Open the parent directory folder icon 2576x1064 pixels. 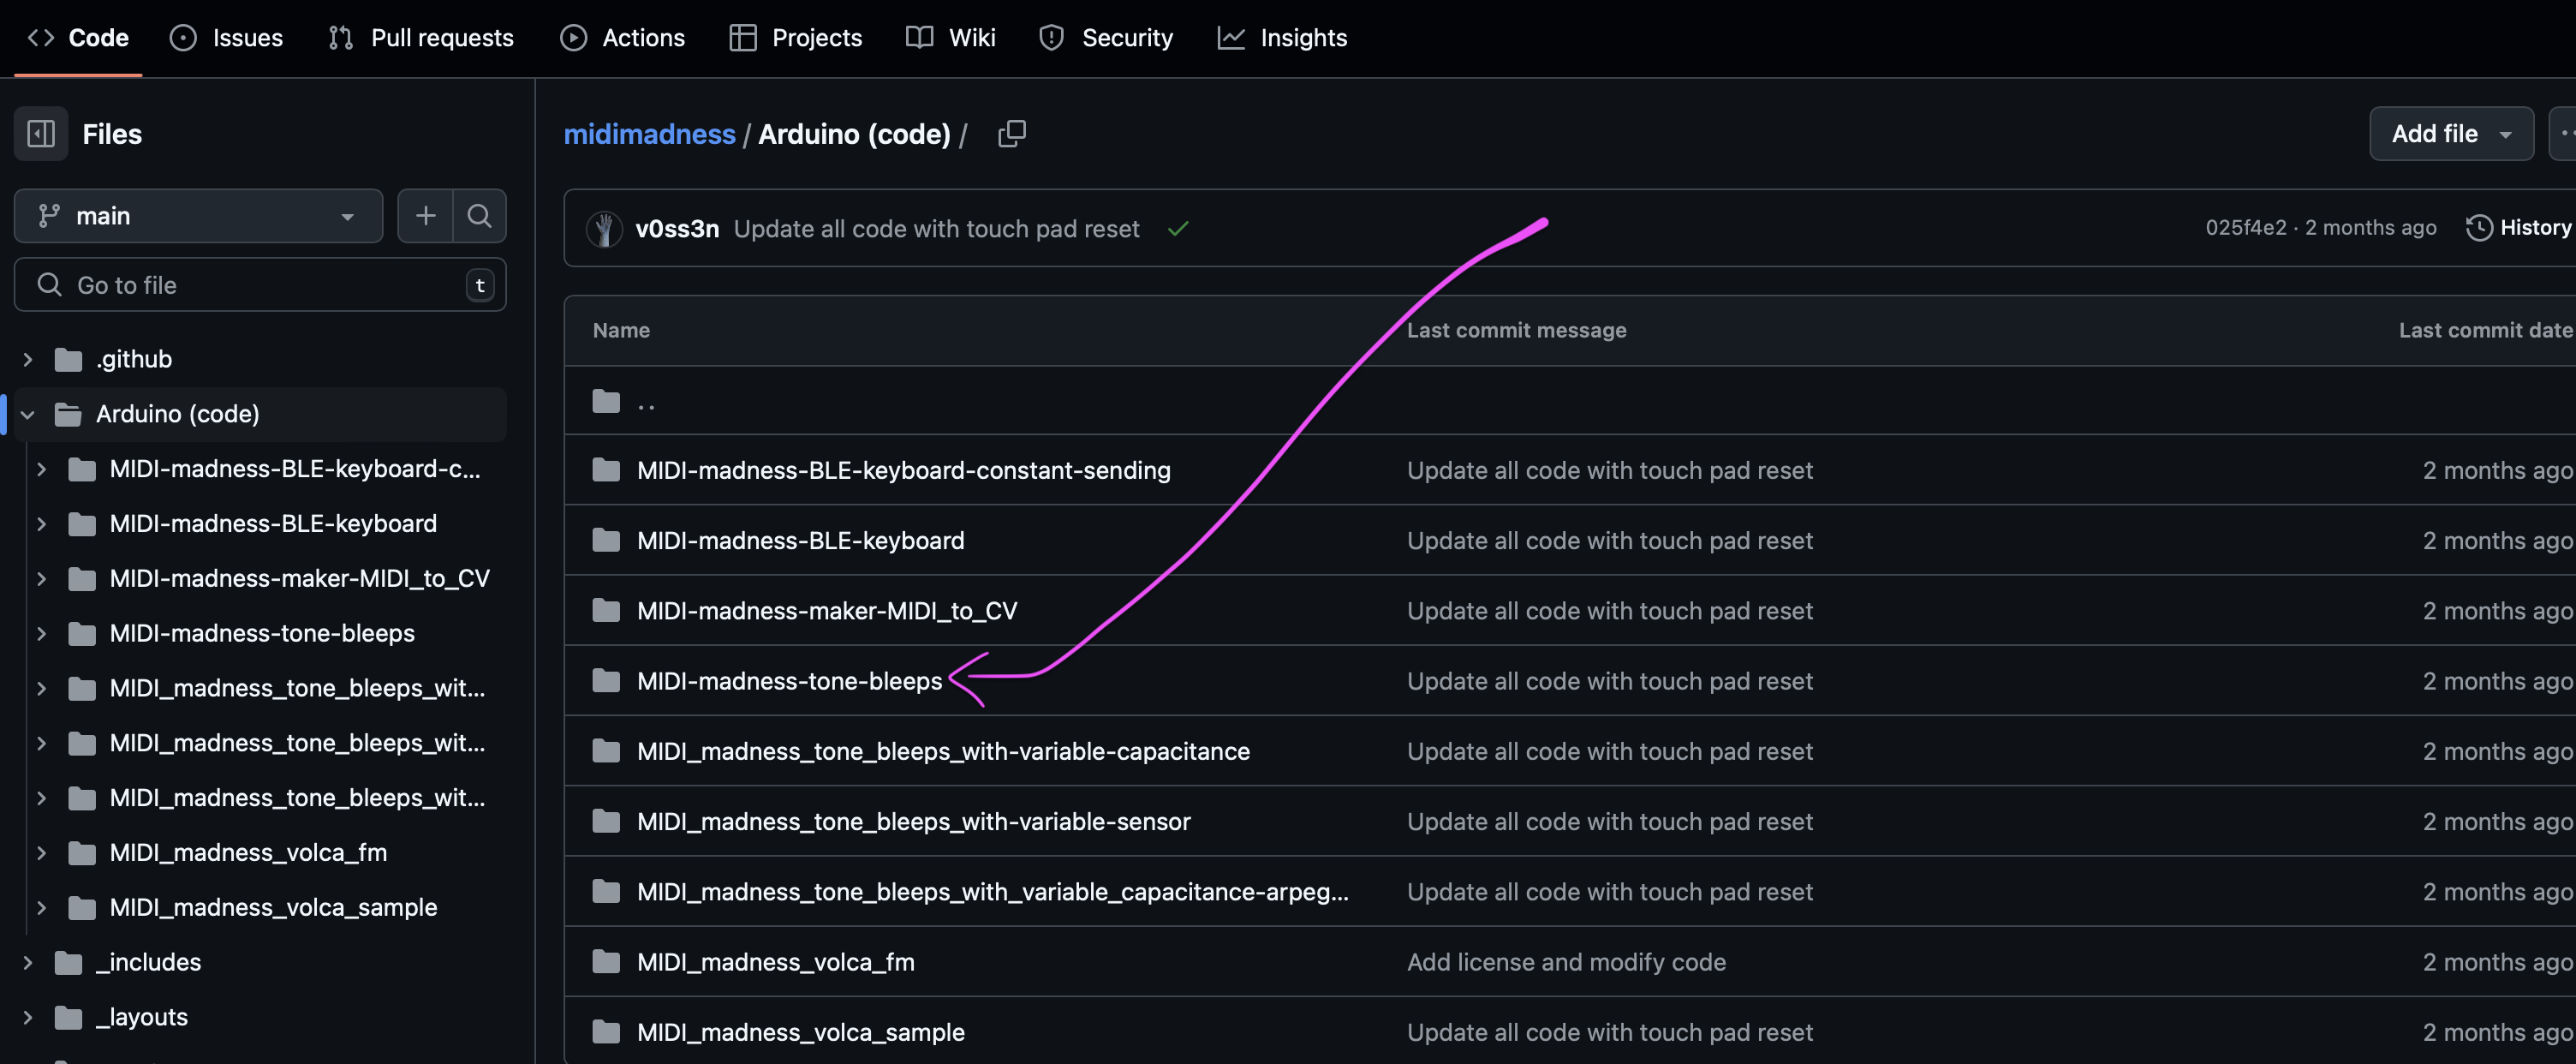pyautogui.click(x=606, y=401)
